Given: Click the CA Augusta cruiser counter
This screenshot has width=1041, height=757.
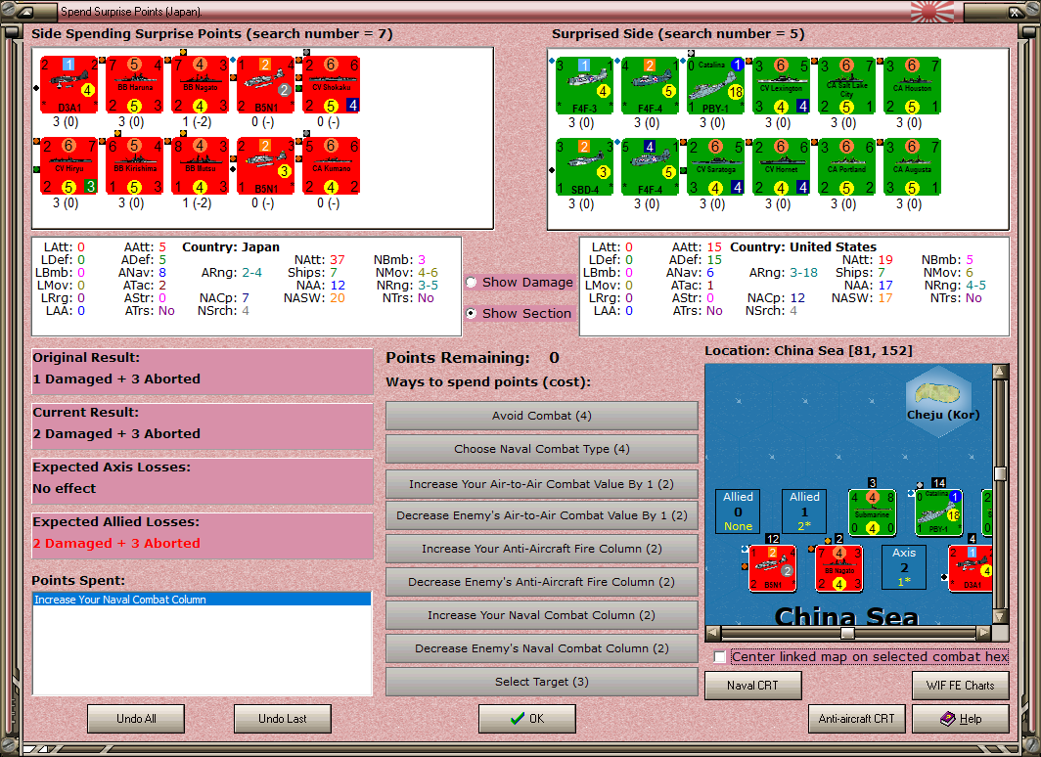Looking at the screenshot, I should click(912, 166).
